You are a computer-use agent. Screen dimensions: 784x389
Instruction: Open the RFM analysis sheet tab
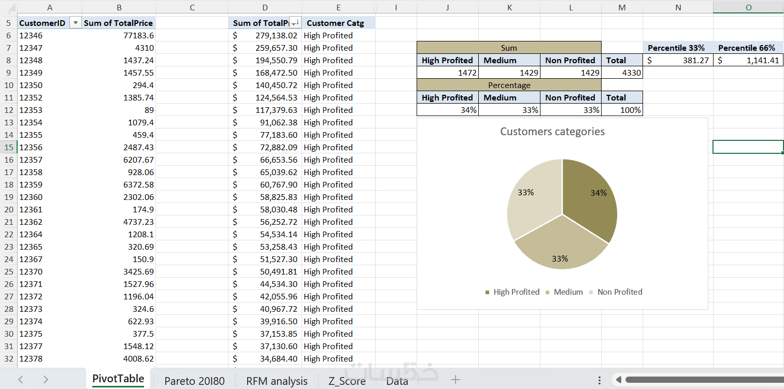point(277,381)
